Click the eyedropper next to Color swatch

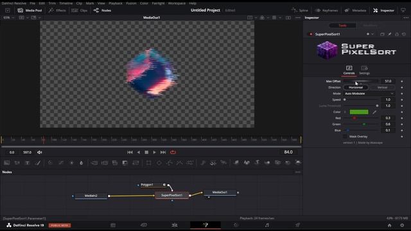[x=374, y=112]
